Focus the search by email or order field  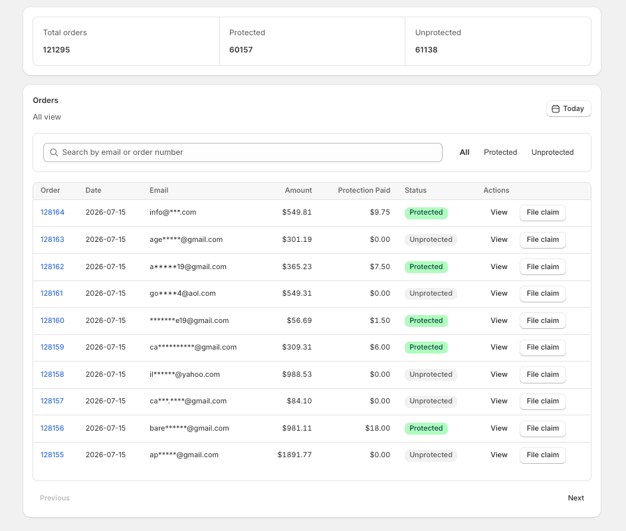pyautogui.click(x=243, y=152)
